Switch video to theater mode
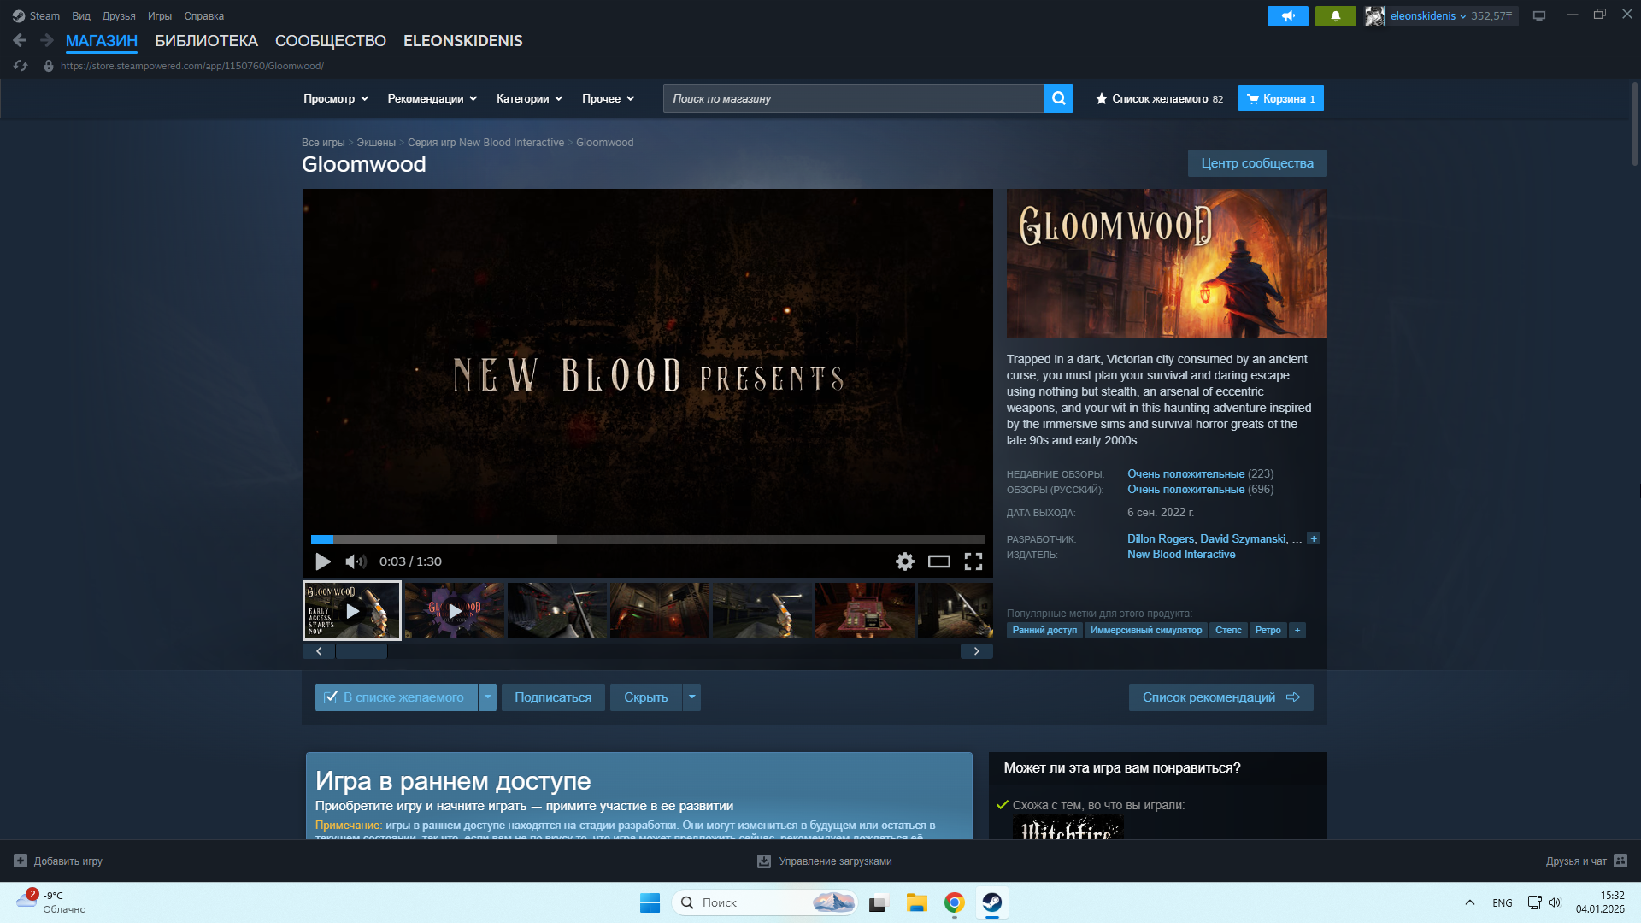This screenshot has width=1641, height=923. (x=938, y=561)
